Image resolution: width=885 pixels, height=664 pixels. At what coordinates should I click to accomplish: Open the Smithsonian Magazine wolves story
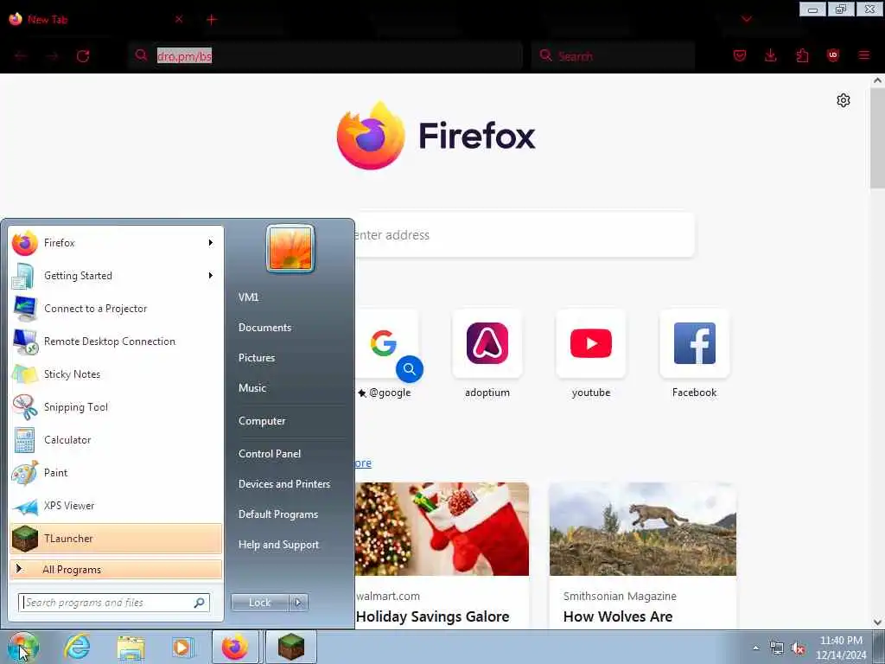click(x=643, y=556)
